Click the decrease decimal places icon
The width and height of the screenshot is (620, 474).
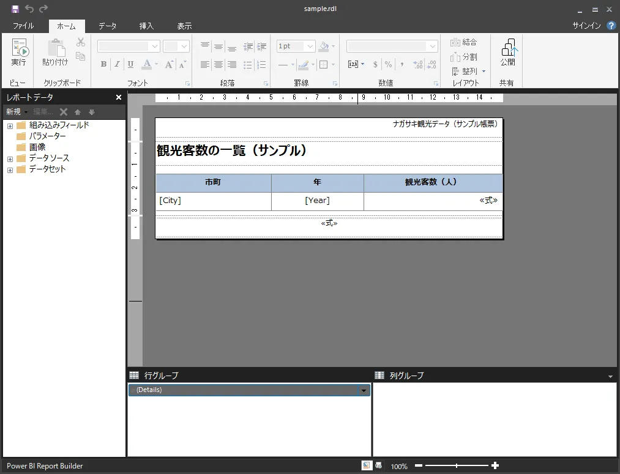click(431, 64)
